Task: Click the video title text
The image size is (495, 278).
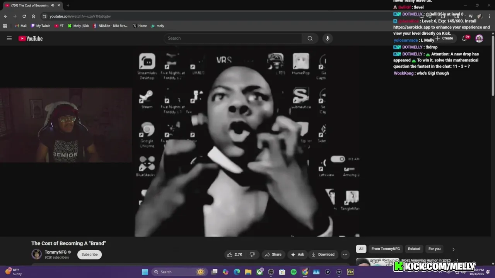Action: pos(68,243)
